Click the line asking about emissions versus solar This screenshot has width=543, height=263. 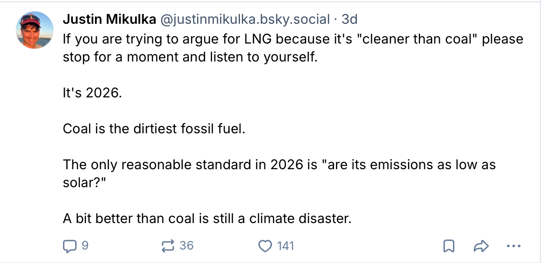tap(279, 165)
